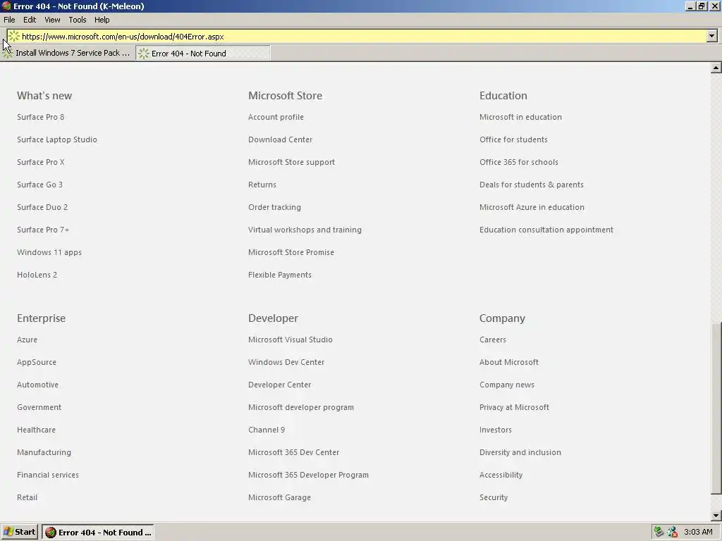The width and height of the screenshot is (722, 541).
Task: Open Financial services link
Action: coord(48,475)
